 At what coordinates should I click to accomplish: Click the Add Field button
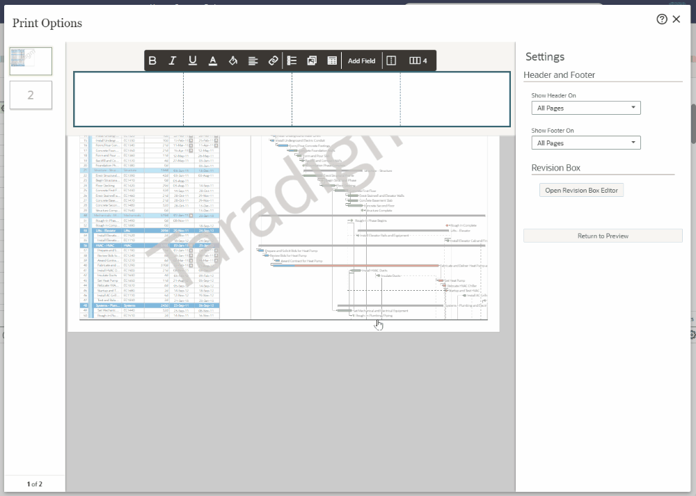361,61
